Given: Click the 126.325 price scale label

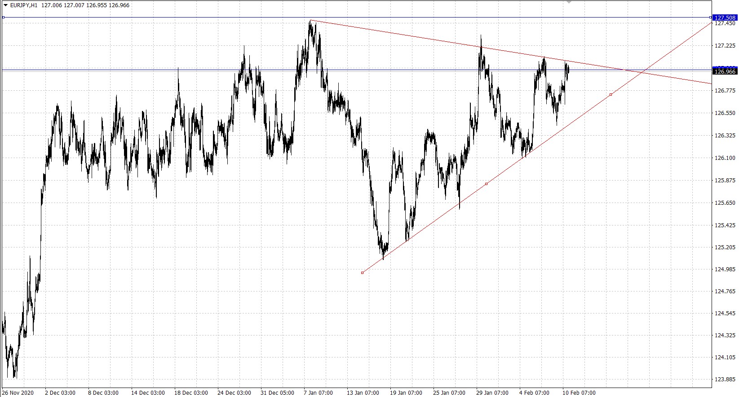Looking at the screenshot, I should tap(725, 136).
